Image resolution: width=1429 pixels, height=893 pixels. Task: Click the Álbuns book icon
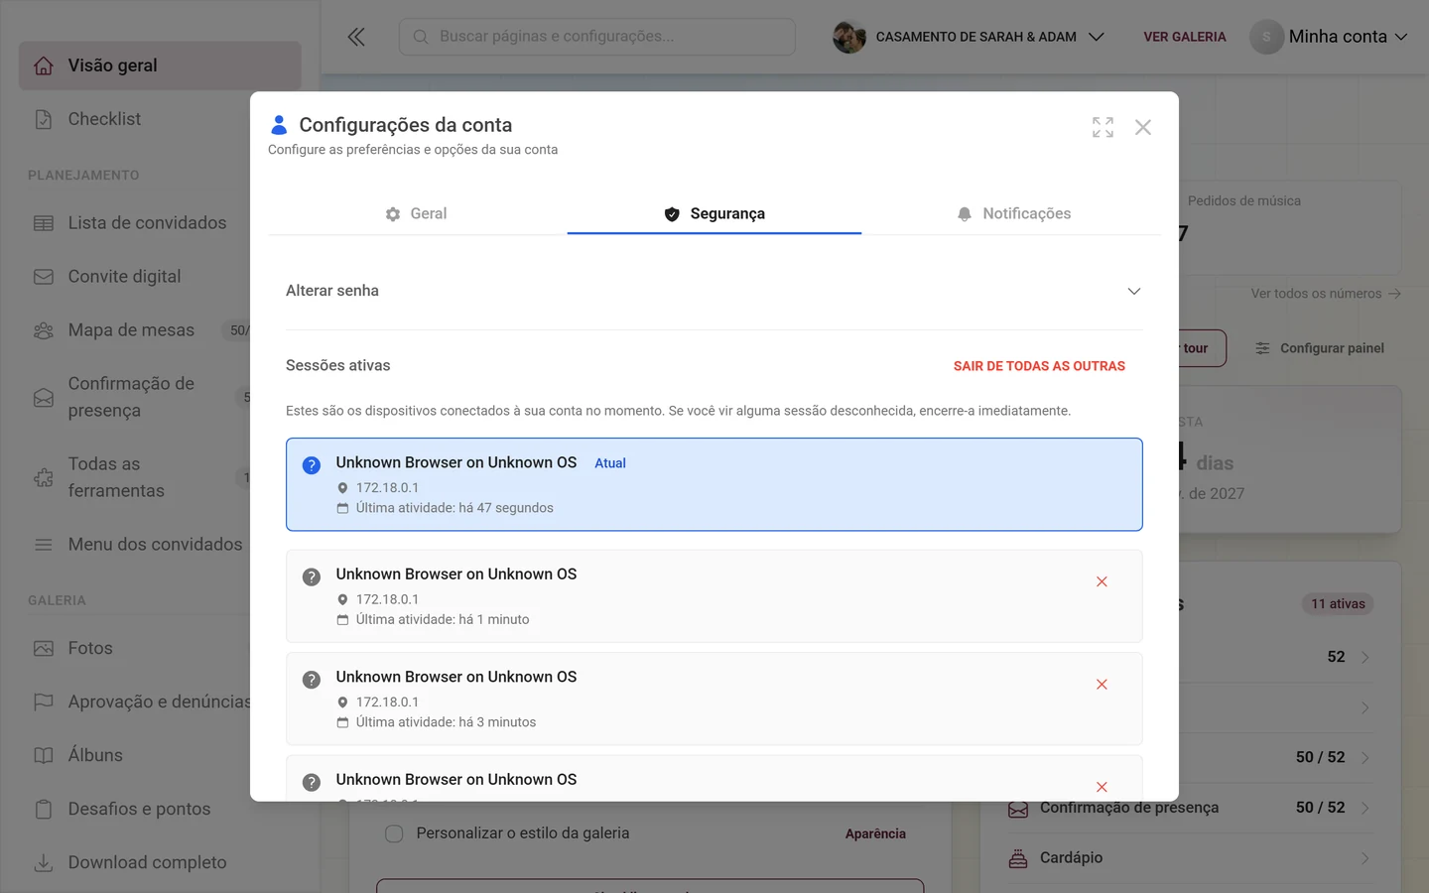coord(44,756)
